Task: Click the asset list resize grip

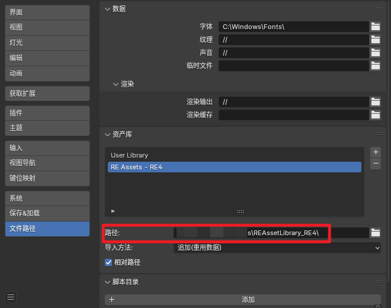Action: pyautogui.click(x=241, y=211)
